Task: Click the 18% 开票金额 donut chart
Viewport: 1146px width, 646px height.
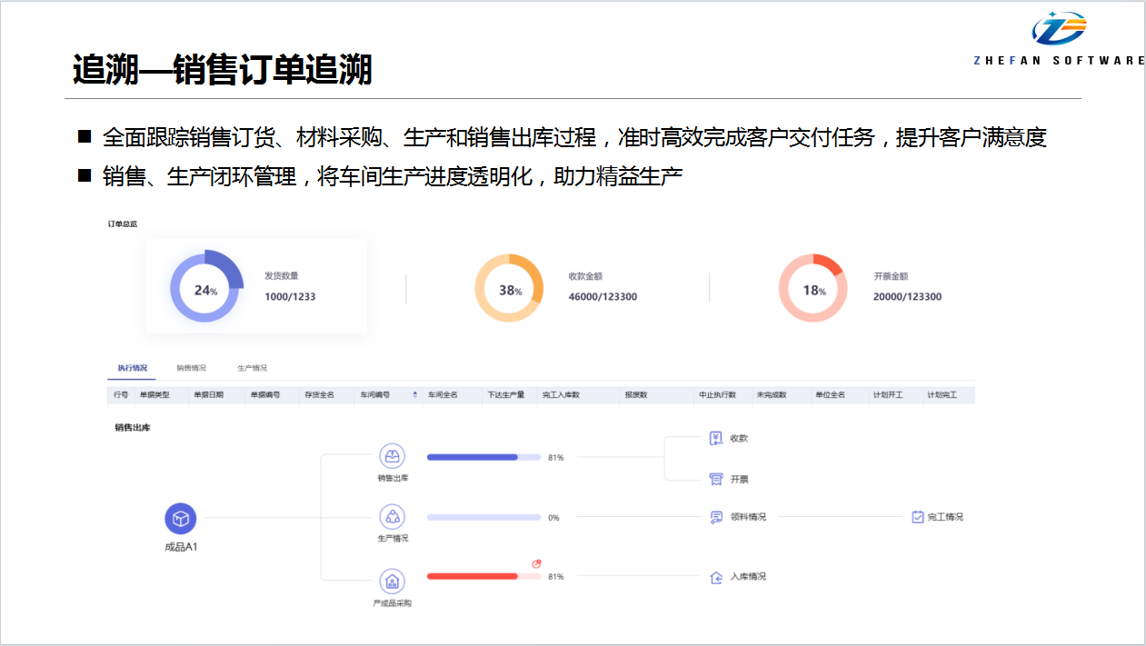Action: pos(813,288)
